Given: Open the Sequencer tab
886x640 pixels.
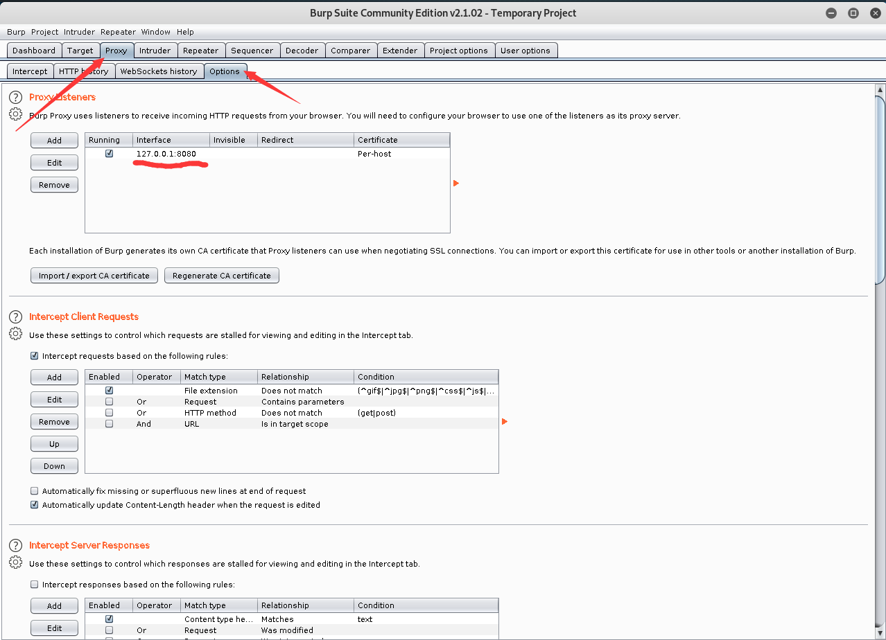Looking at the screenshot, I should tap(252, 51).
